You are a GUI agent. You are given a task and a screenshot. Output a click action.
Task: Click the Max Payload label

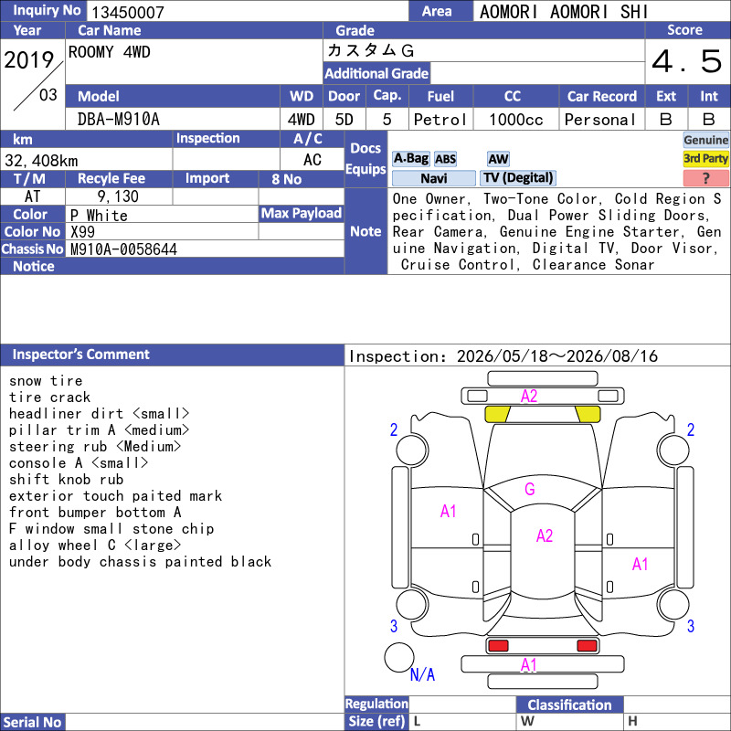pos(302,213)
